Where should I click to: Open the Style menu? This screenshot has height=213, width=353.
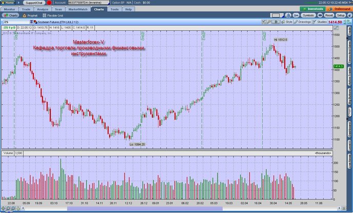(x=287, y=22)
